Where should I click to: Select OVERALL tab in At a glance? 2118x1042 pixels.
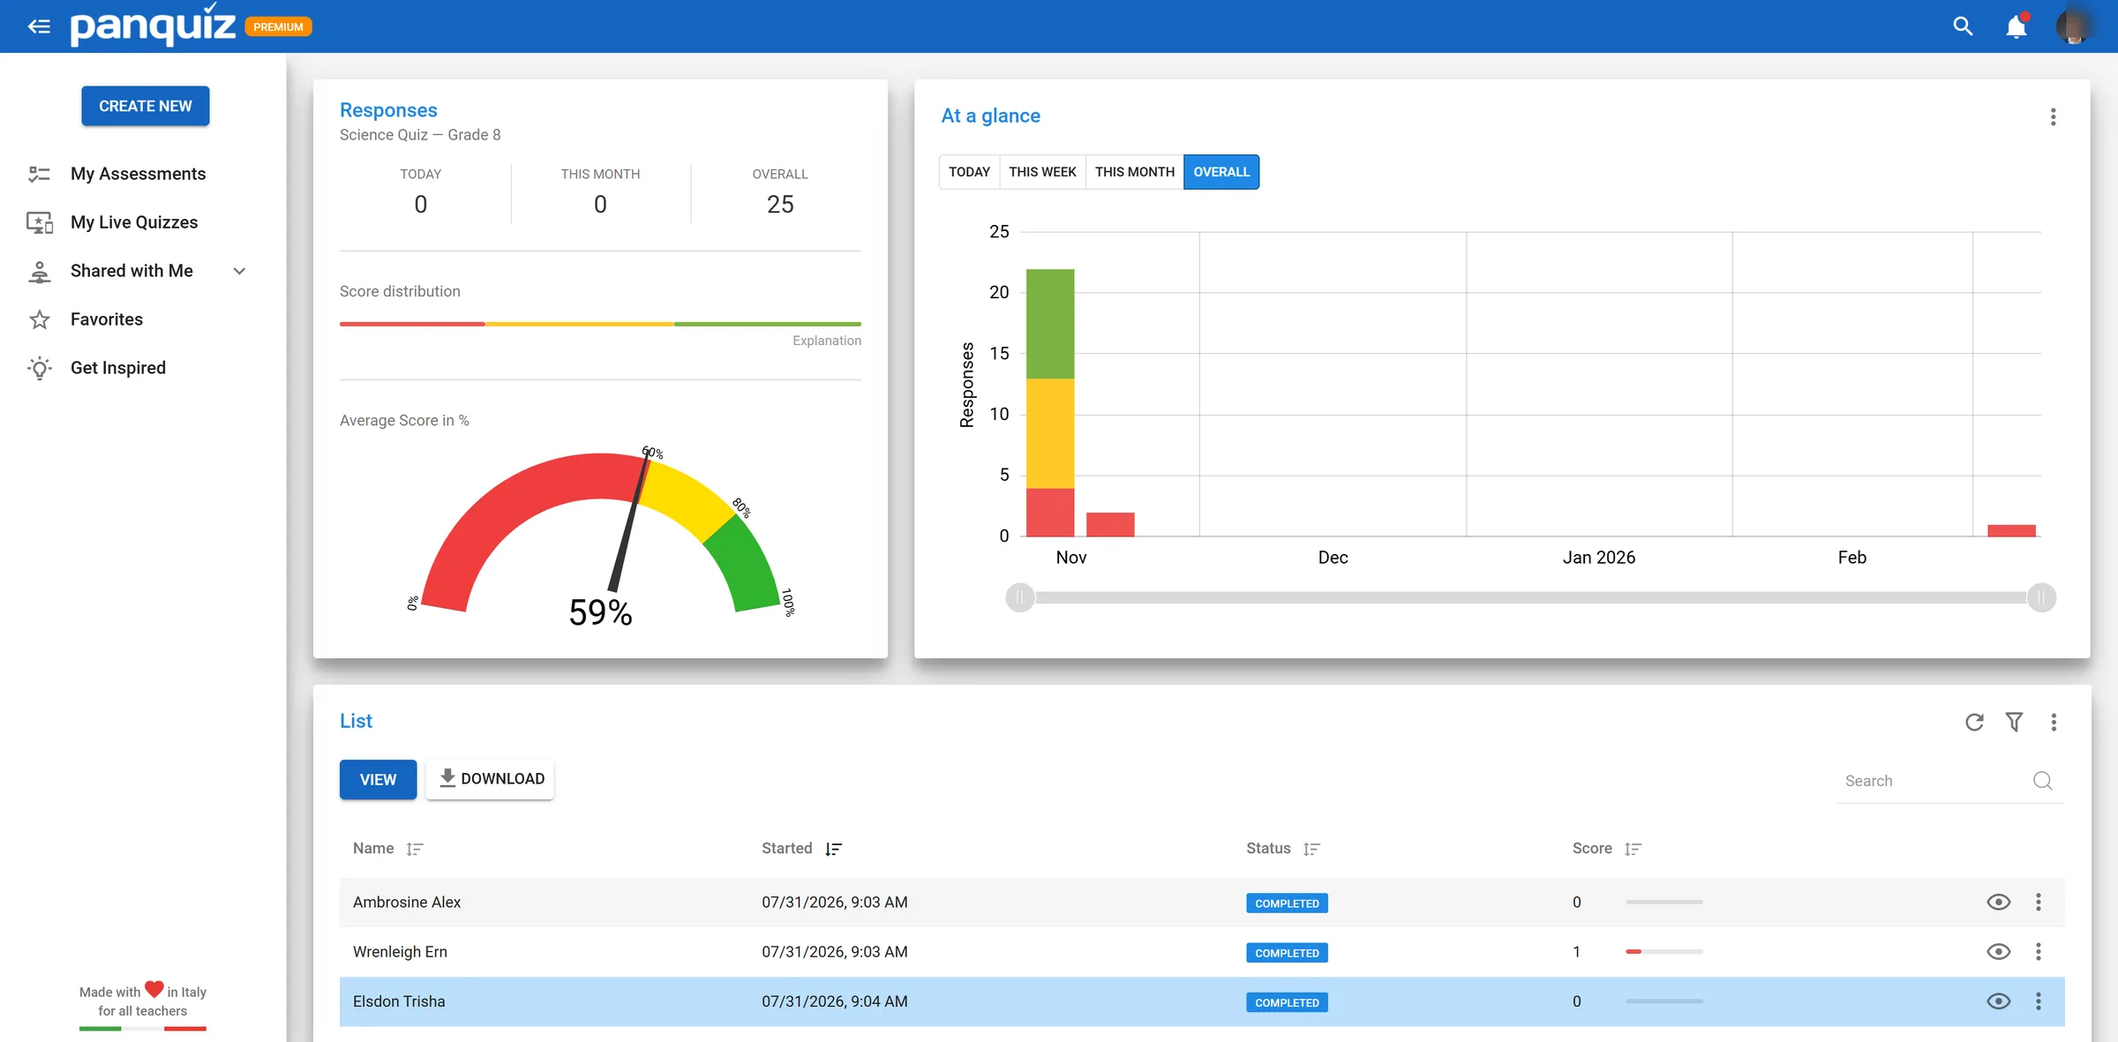point(1221,172)
